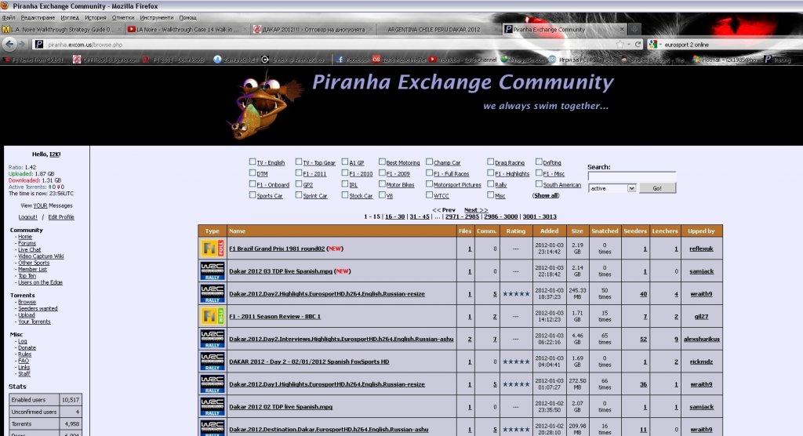Screen dimensions: 803x436
Task: Switch to ARGENTINA CHILE PERU DAKAR 2012 tab
Action: click(x=438, y=29)
